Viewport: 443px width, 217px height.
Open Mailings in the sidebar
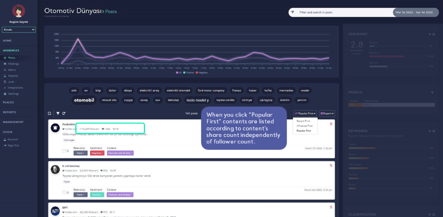click(14, 64)
